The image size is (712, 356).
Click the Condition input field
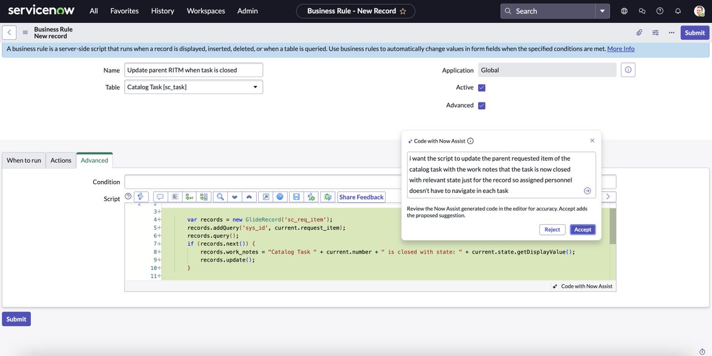[370, 182]
